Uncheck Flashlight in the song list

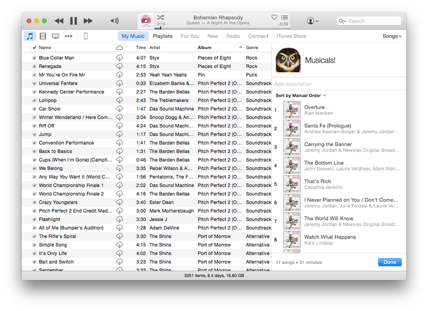[35, 219]
